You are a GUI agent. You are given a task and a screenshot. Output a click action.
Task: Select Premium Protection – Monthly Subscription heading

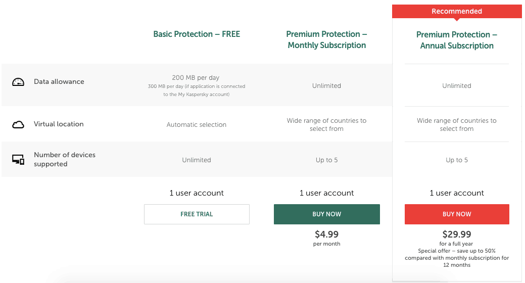(x=327, y=39)
